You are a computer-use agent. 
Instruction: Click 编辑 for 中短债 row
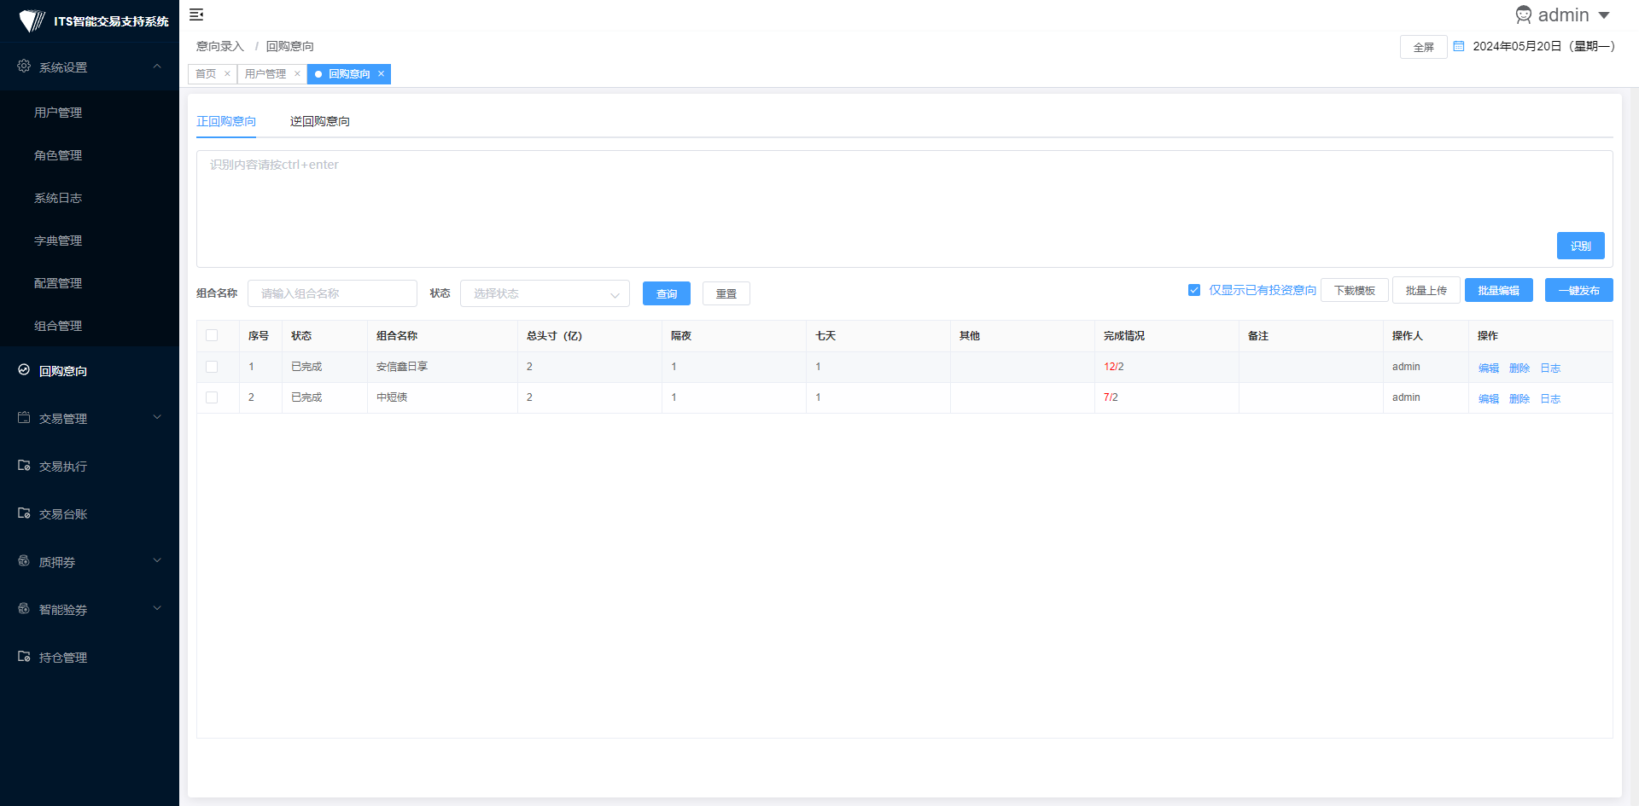pos(1489,398)
